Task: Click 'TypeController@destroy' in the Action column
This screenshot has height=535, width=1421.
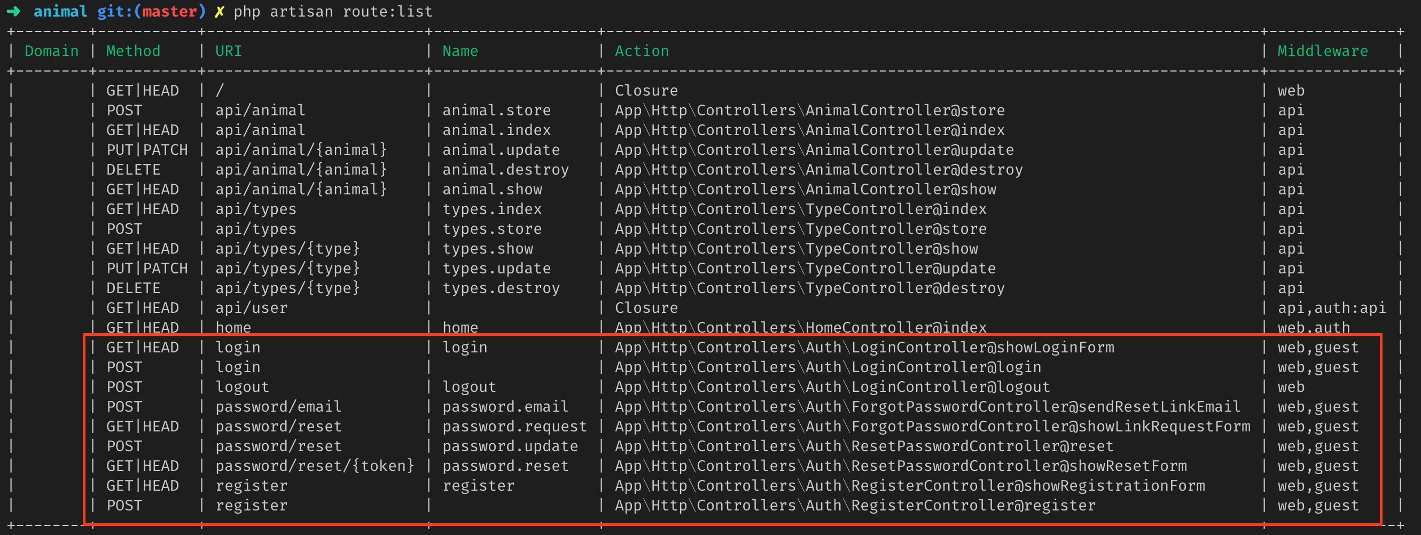Action: coord(905,288)
